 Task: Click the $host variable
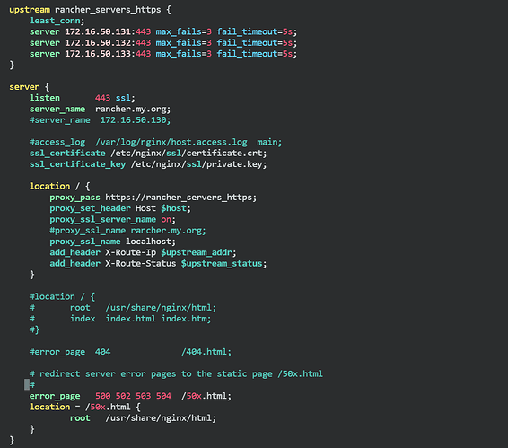pyautogui.click(x=174, y=208)
